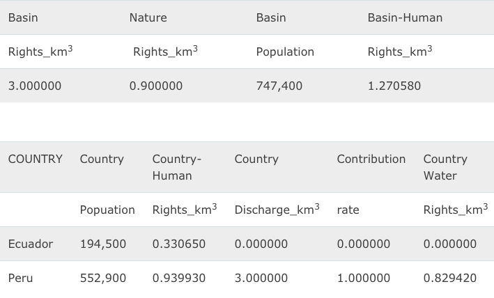Click the COUNTRY column header
Screen dimensions: 494x298
(35, 159)
